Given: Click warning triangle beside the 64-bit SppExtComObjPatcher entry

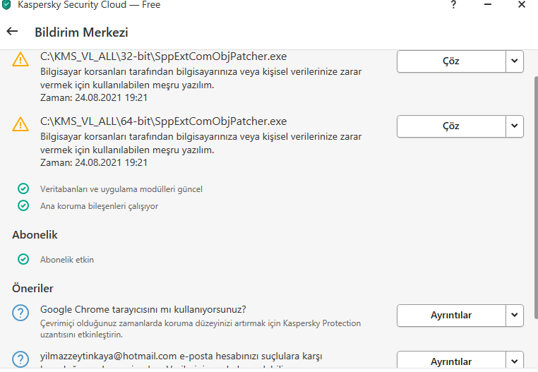Looking at the screenshot, I should pos(20,124).
